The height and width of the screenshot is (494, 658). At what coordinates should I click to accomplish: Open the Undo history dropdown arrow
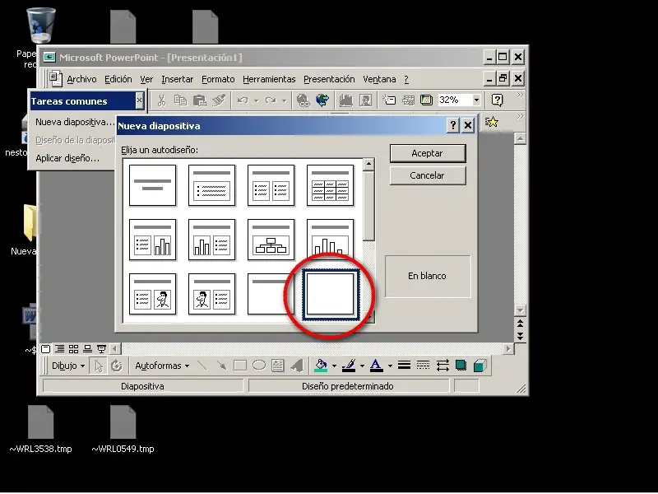point(256,100)
